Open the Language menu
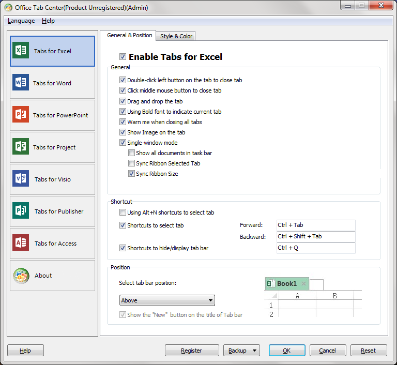397x365 pixels. click(21, 21)
